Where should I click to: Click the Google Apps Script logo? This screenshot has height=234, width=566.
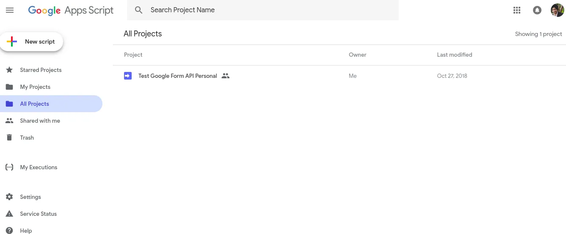(71, 11)
